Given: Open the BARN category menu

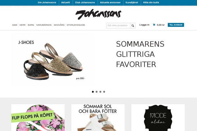Looking at the screenshot, I should coord(31,25).
